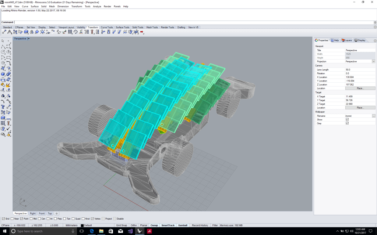Click the Join puzzle-piece icon
Viewport: 377px width, 235px height.
tap(3, 85)
